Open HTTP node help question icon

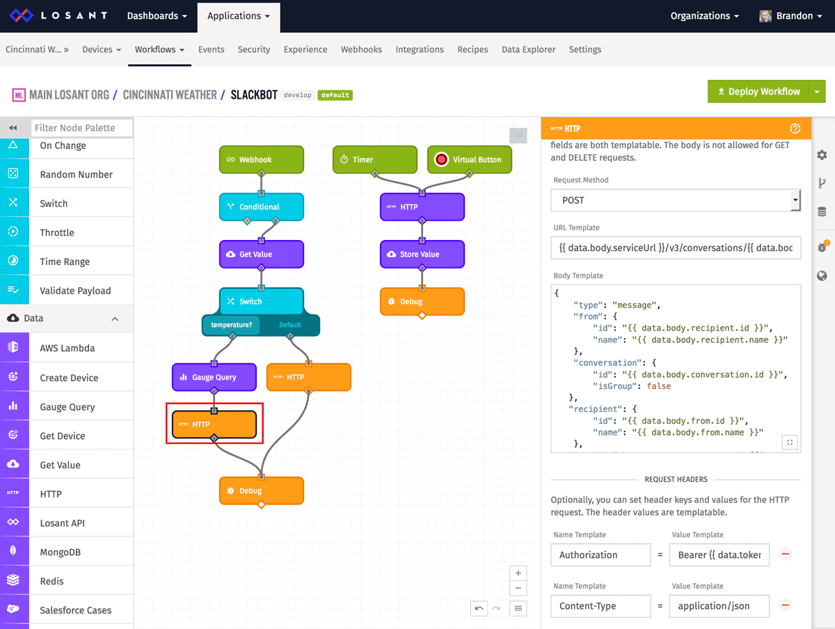tap(795, 129)
